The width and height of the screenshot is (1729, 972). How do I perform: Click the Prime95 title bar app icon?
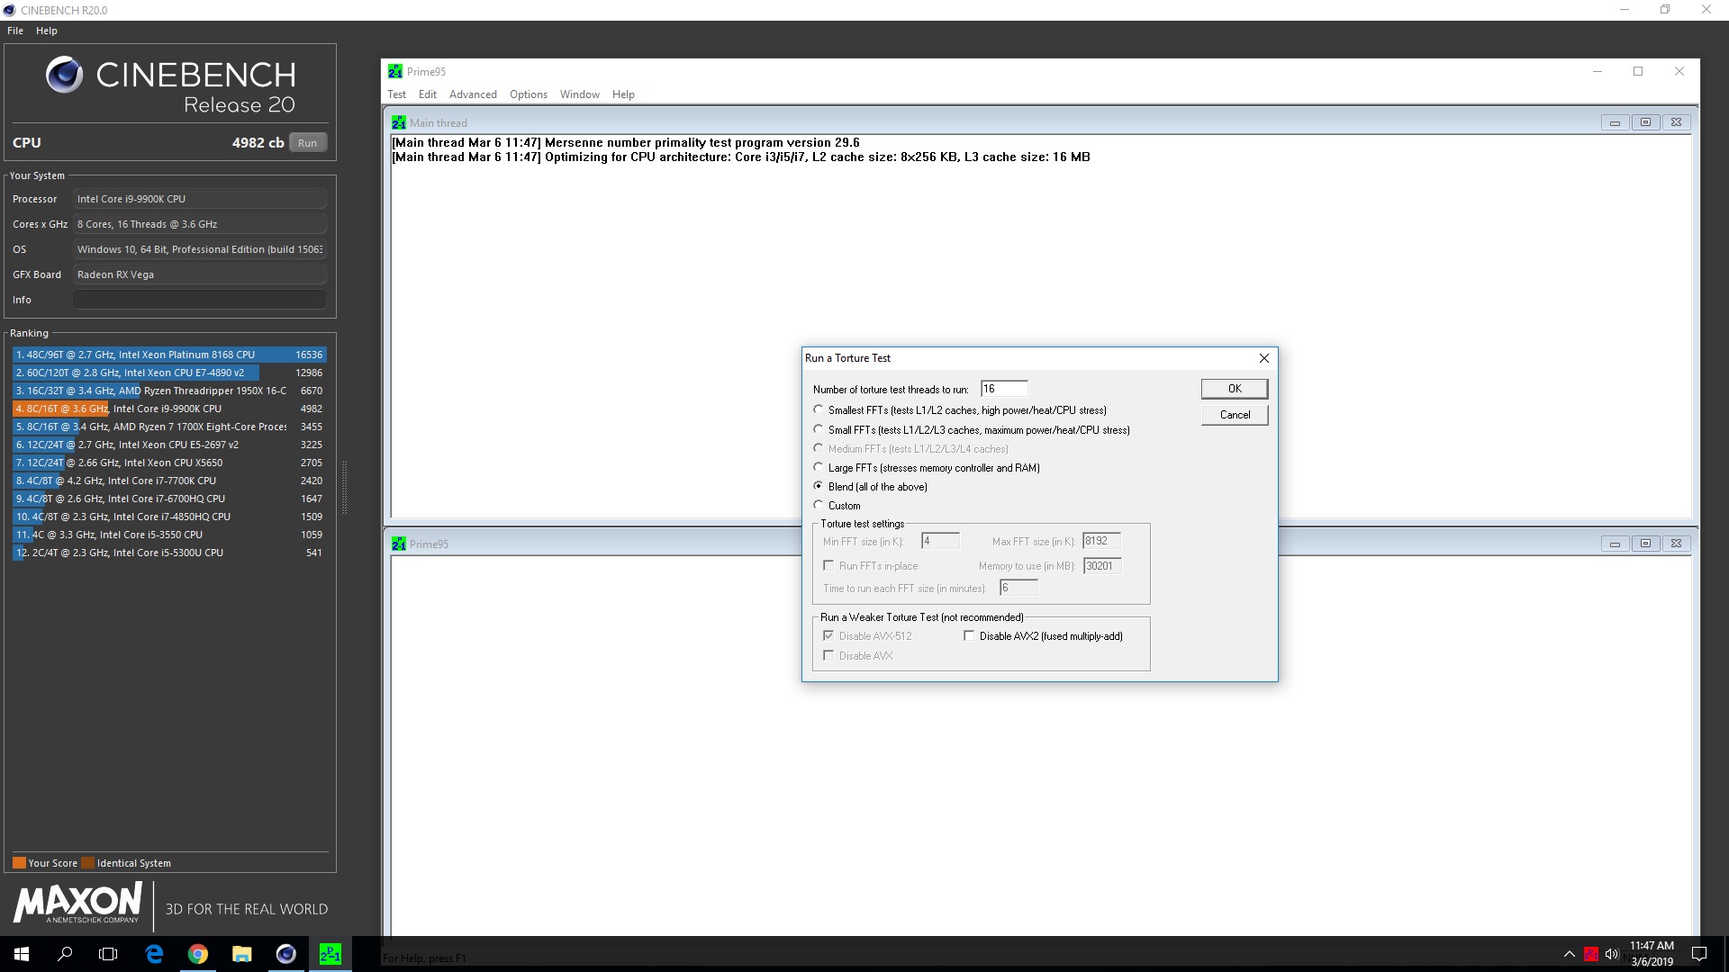click(394, 71)
